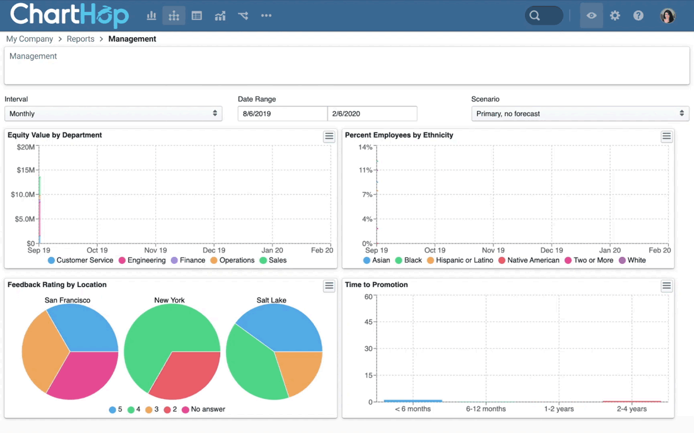Open the org chart view icon

coord(173,15)
